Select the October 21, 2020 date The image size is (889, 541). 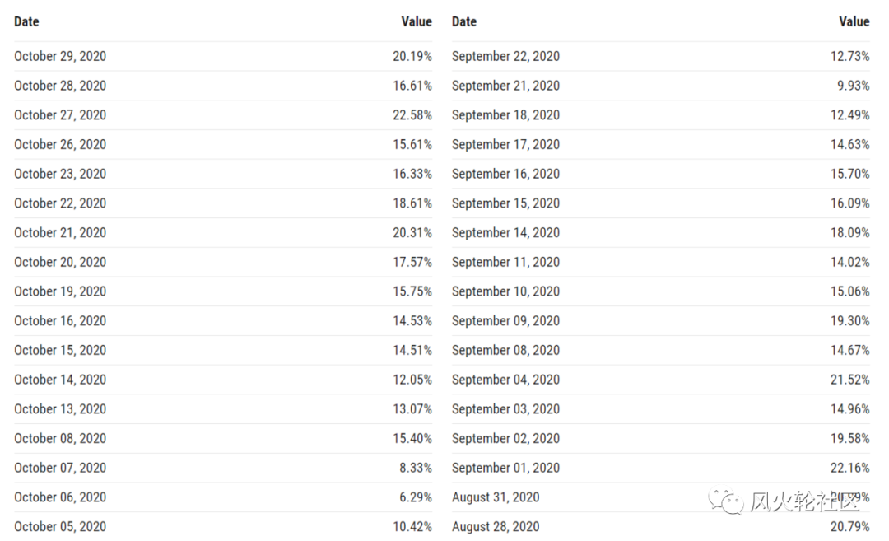pyautogui.click(x=60, y=232)
